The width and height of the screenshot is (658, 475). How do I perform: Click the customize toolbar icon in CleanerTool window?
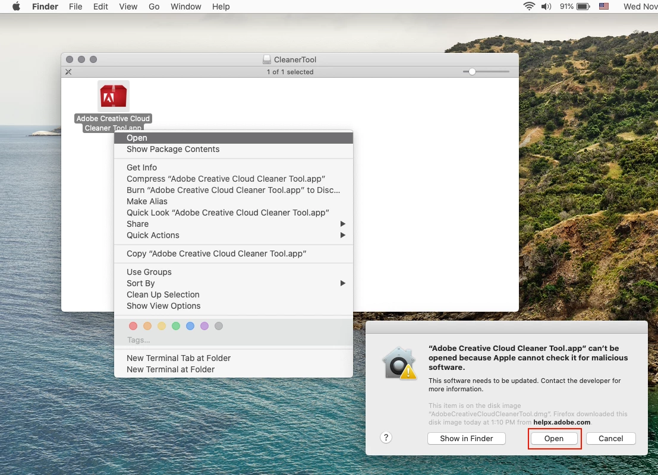[68, 72]
